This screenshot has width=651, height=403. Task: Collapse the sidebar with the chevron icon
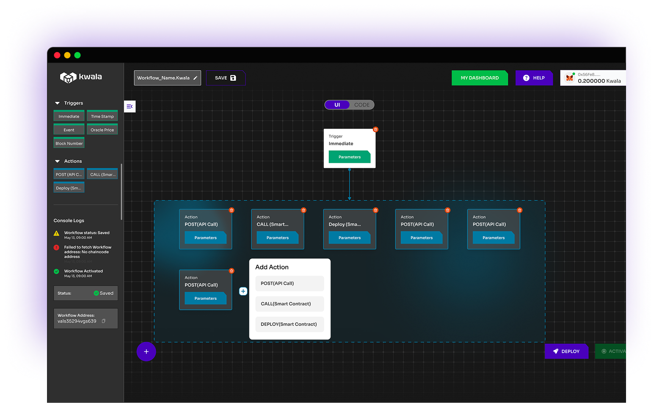coord(130,107)
